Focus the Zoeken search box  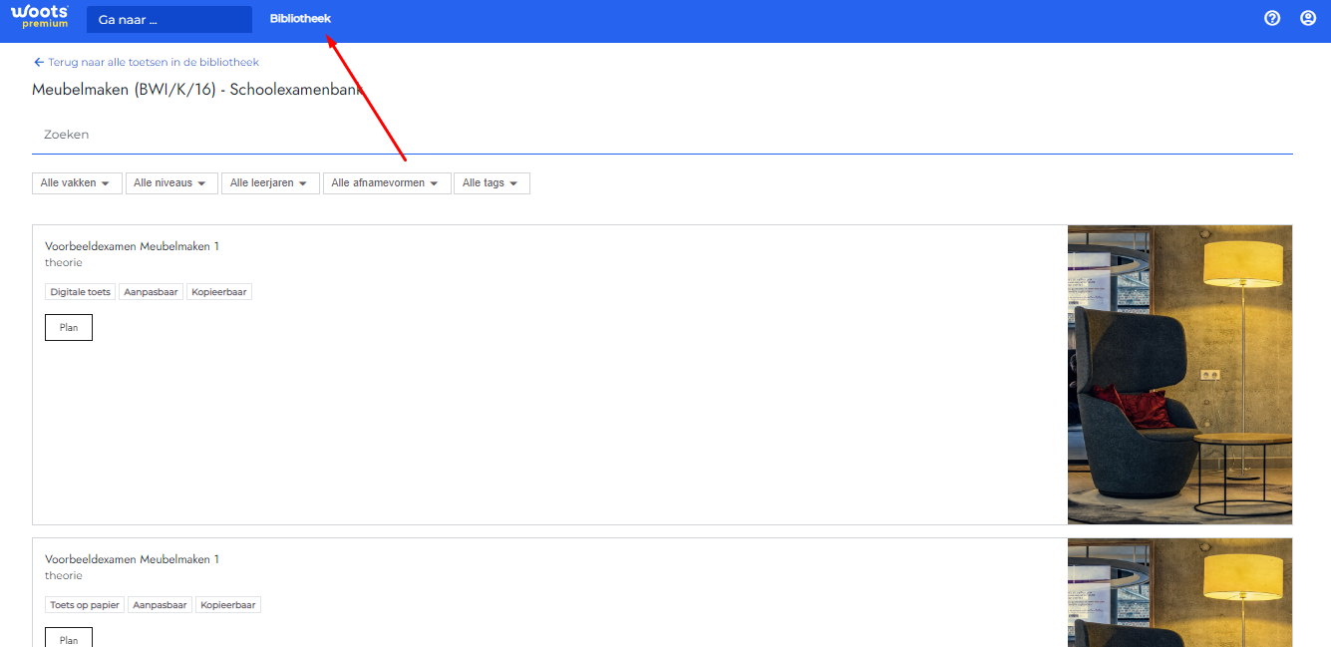(662, 135)
